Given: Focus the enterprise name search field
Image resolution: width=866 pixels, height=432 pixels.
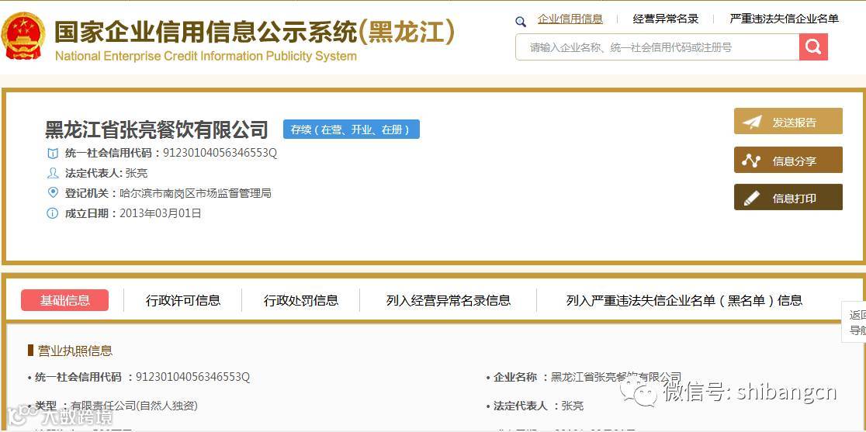Looking at the screenshot, I should click(x=657, y=47).
